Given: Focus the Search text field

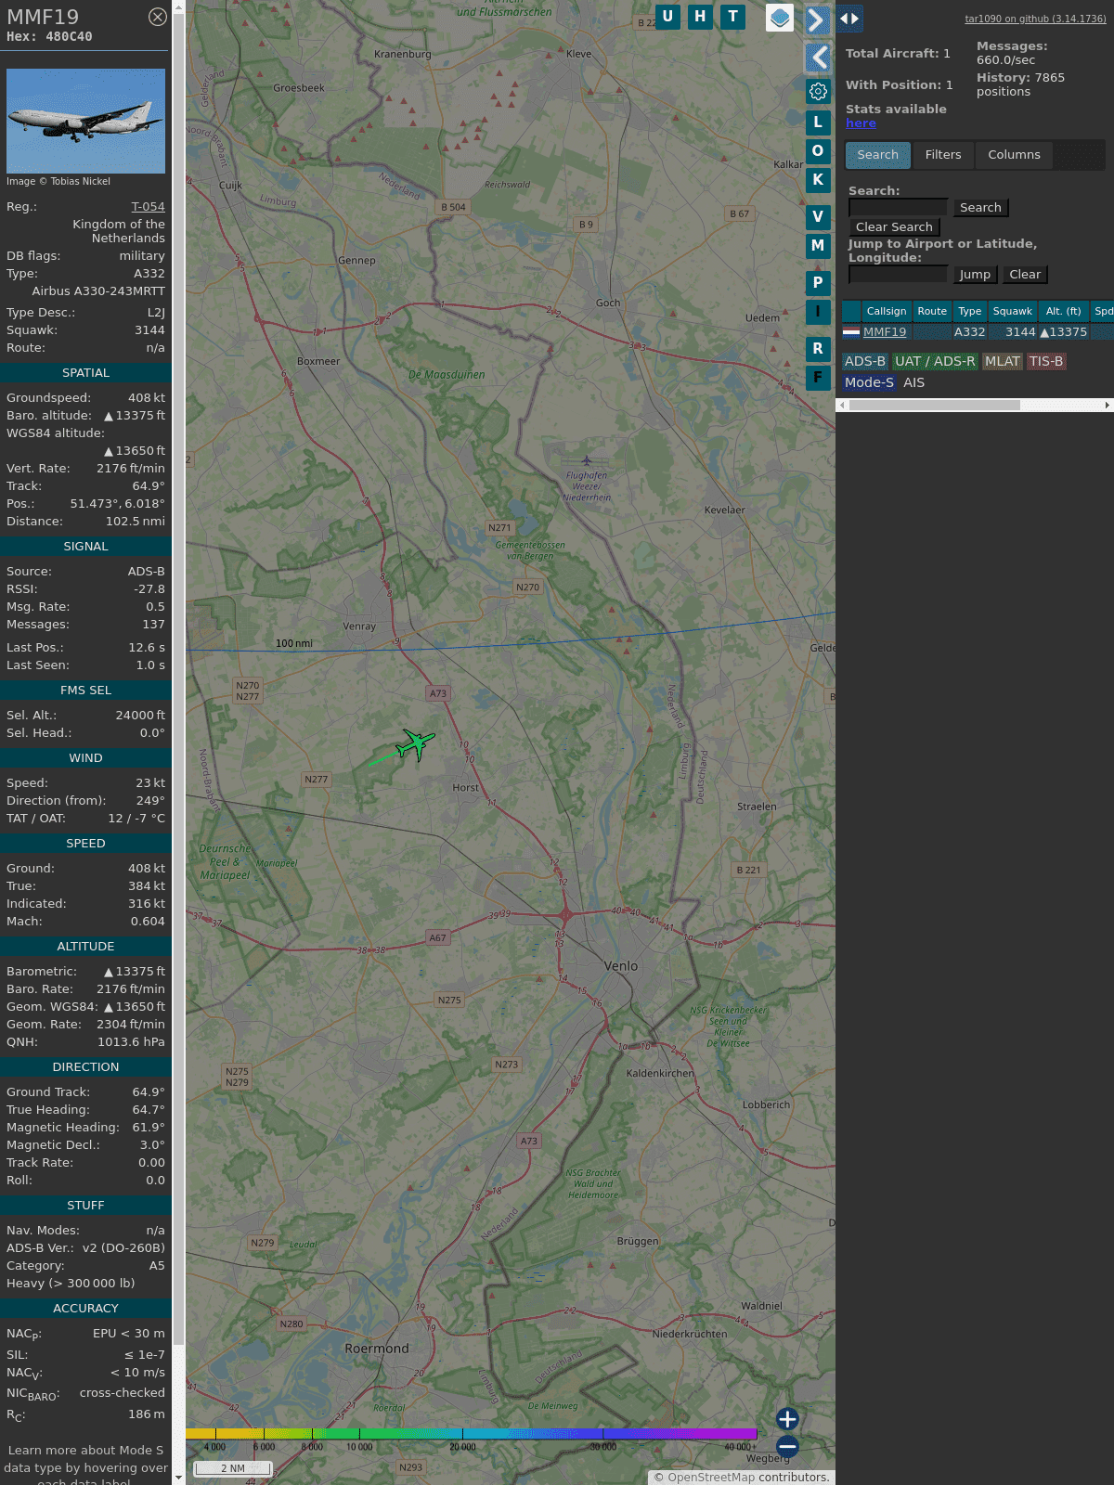Looking at the screenshot, I should point(898,208).
